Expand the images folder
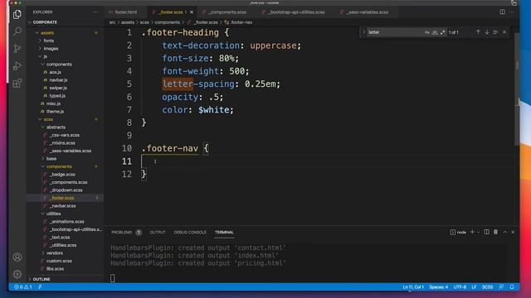The image size is (531, 298). [x=51, y=48]
